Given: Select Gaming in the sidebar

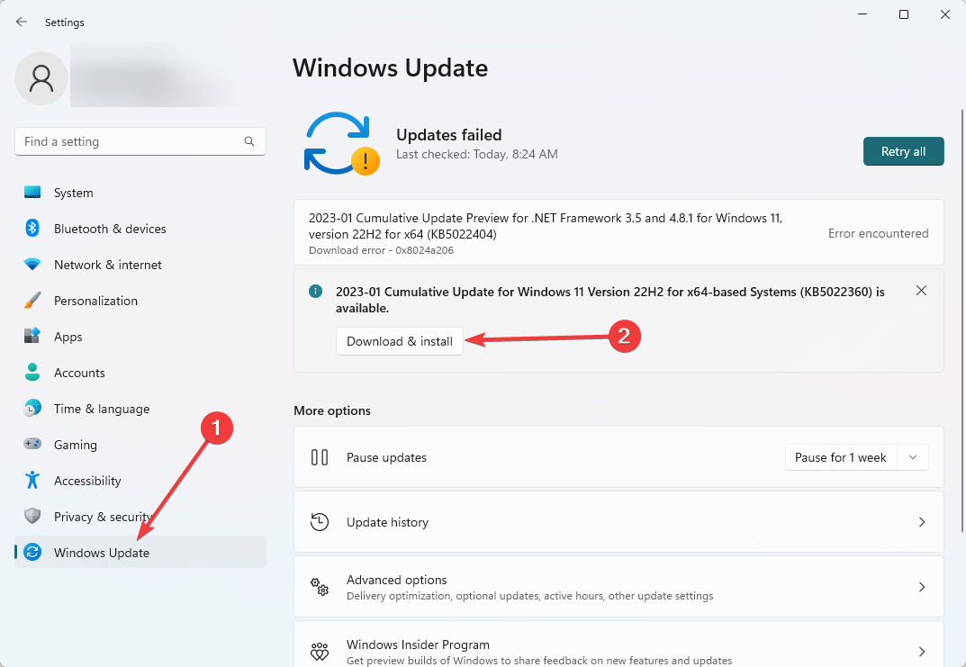Looking at the screenshot, I should click(140, 444).
